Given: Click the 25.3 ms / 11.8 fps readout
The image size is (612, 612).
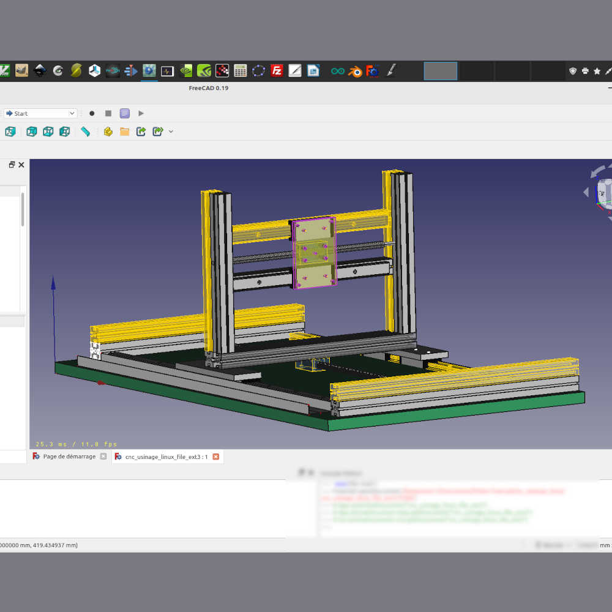Looking at the screenshot, I should coord(76,444).
